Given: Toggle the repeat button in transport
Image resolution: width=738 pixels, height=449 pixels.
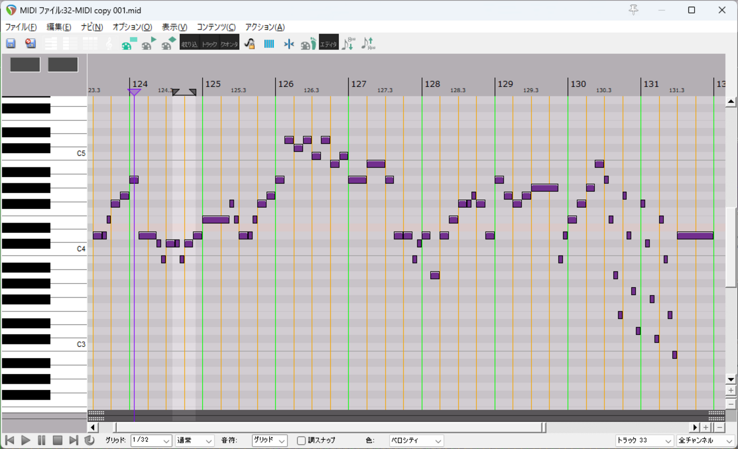Looking at the screenshot, I should click(89, 440).
